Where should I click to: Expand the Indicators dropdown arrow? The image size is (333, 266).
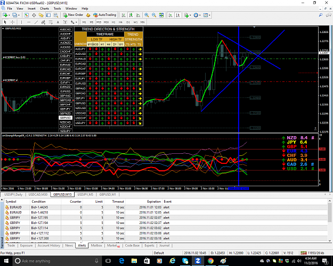[190, 15]
